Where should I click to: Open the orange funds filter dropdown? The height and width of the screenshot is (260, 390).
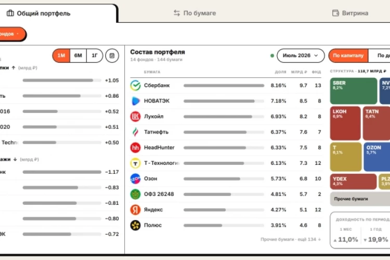click(x=12, y=34)
